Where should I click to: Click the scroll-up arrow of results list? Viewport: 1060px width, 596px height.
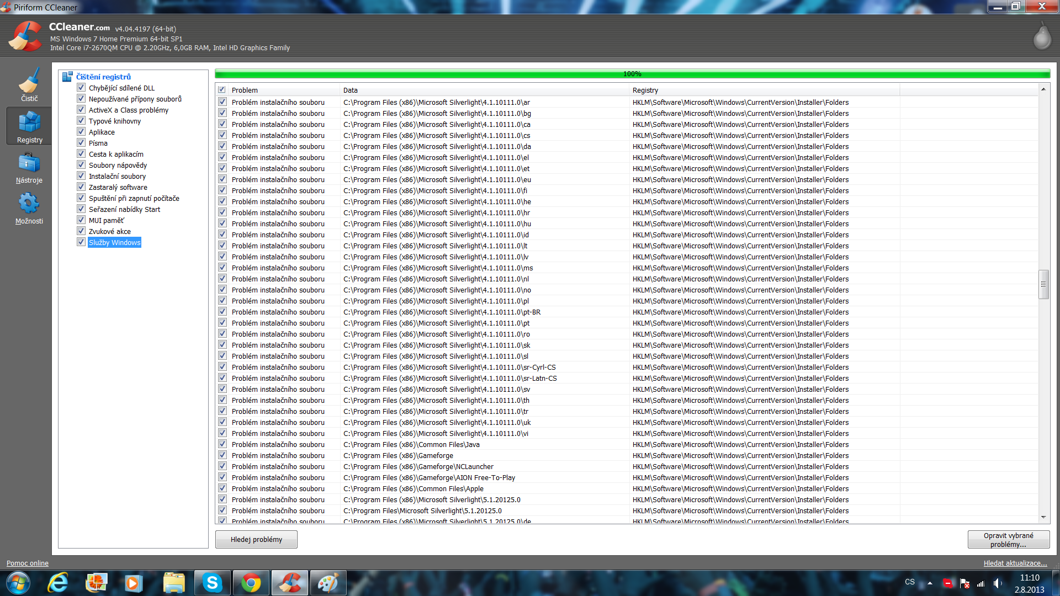1043,89
